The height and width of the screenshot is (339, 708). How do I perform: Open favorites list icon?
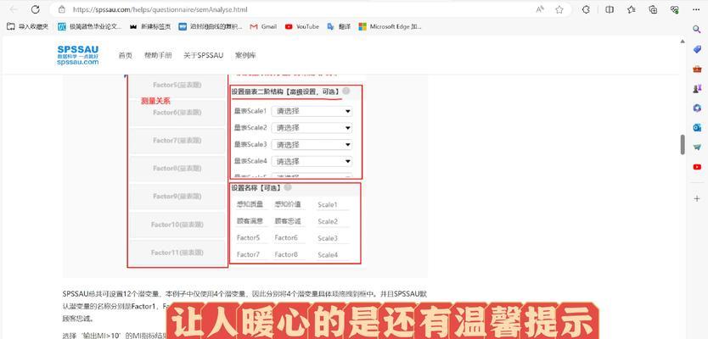[632, 9]
